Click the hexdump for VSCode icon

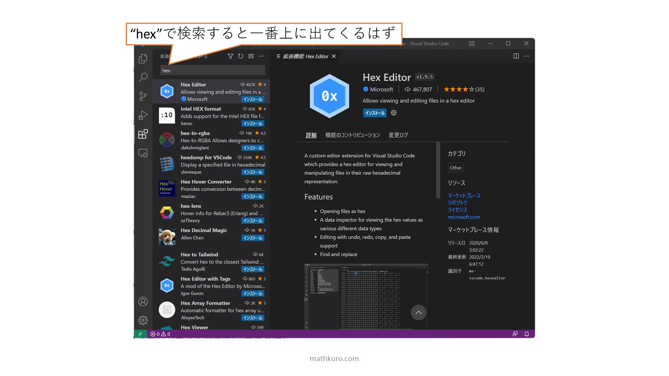coord(167,164)
